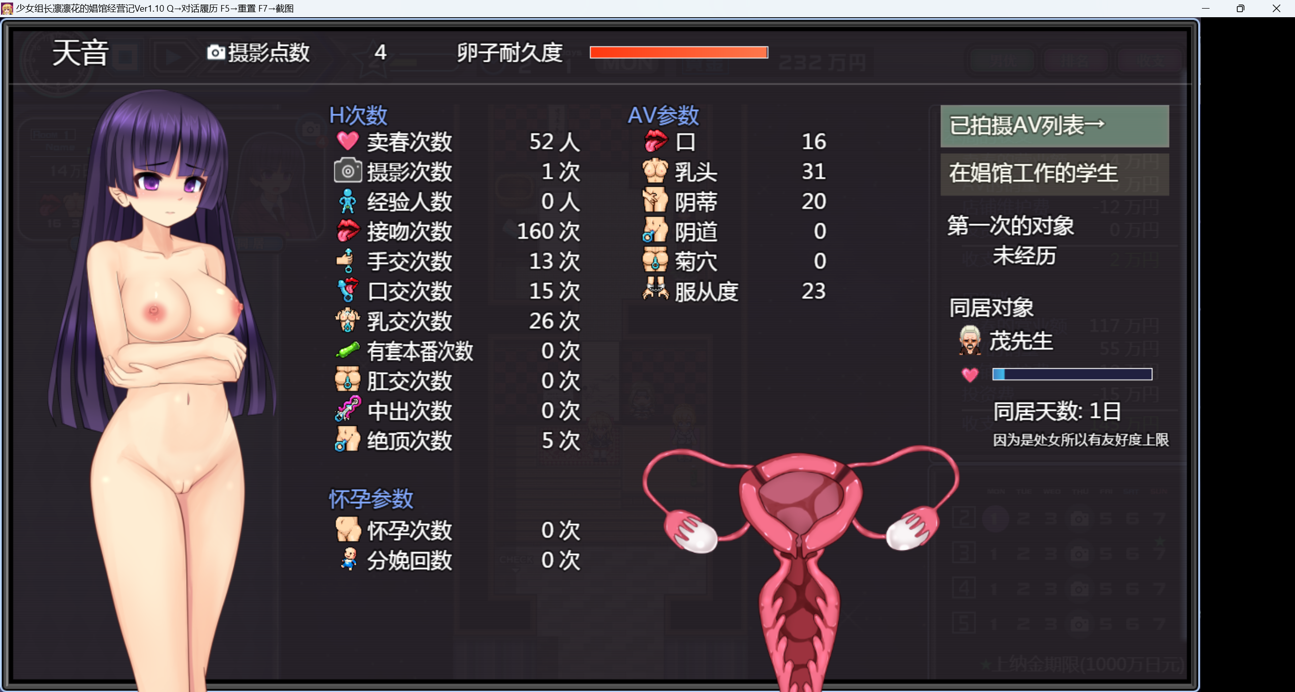This screenshot has width=1295, height=692.
Task: Click the camera icon beside 摄影点数
Action: pyautogui.click(x=216, y=52)
